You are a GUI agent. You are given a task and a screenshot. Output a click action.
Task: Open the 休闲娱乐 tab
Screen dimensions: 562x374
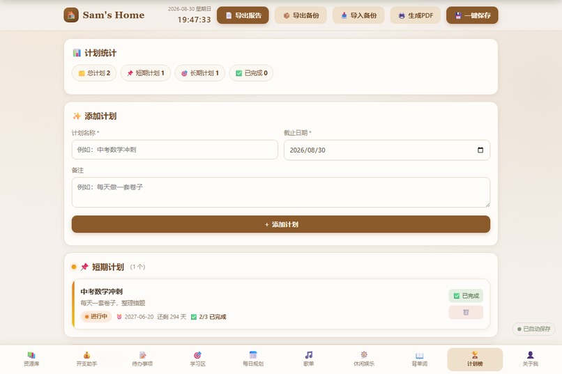364,359
